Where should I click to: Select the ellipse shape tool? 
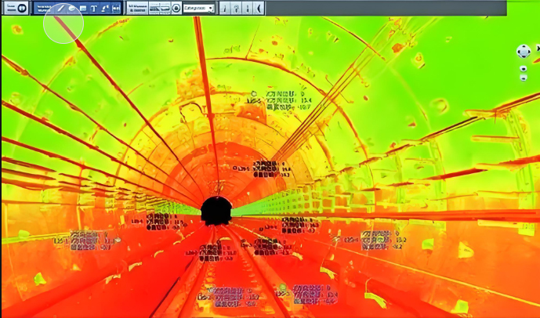tap(71, 8)
